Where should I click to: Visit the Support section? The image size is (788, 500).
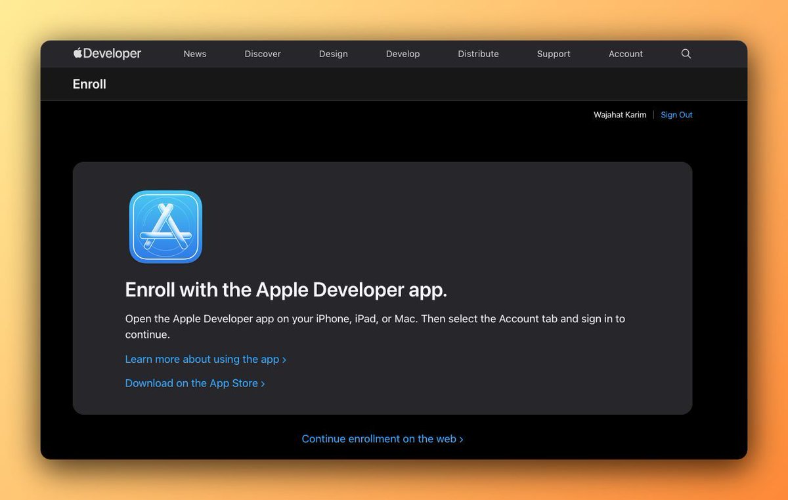[553, 54]
